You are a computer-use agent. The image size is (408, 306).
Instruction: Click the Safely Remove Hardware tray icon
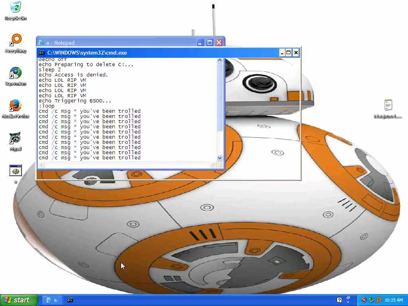point(371,300)
